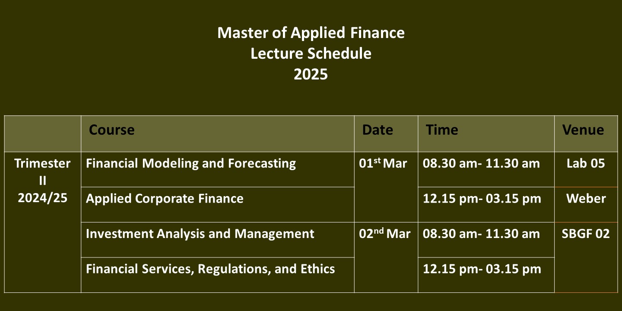Viewport: 622px width, 311px height.
Task: Select the Applied Corporate Finance 12.15 pm time
Action: click(x=482, y=199)
